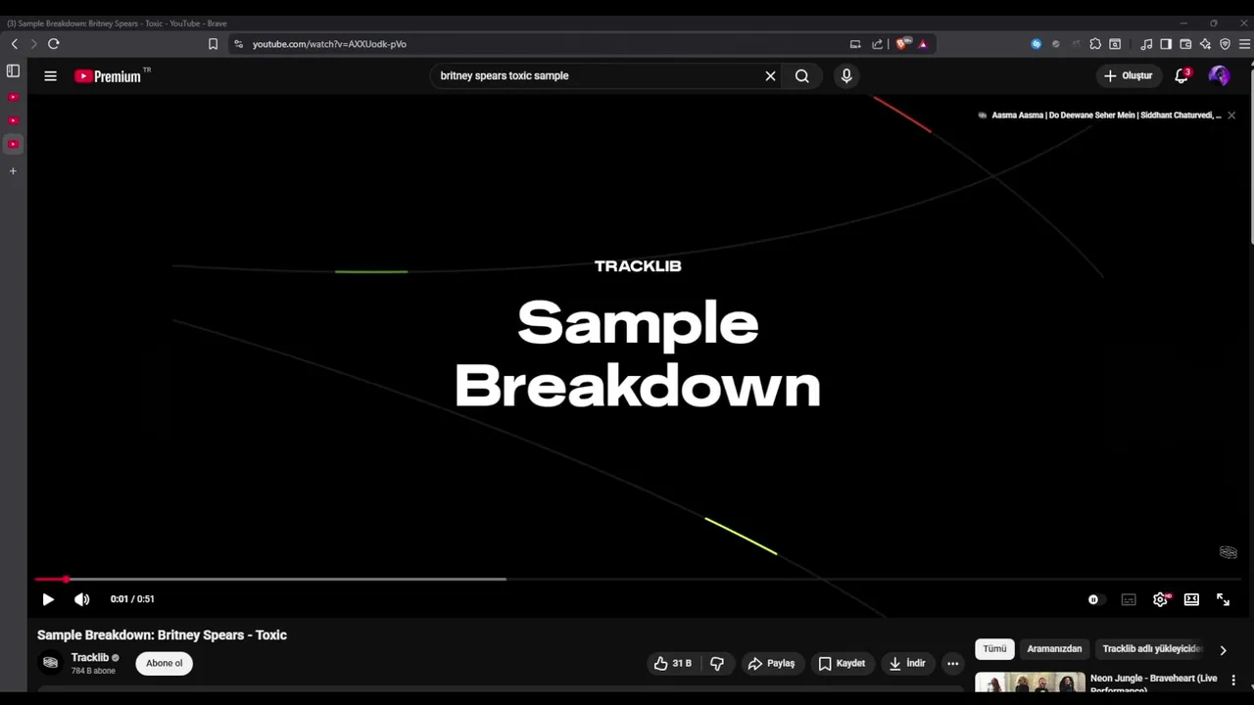Open Brave Shields lion icon

[x=902, y=43]
